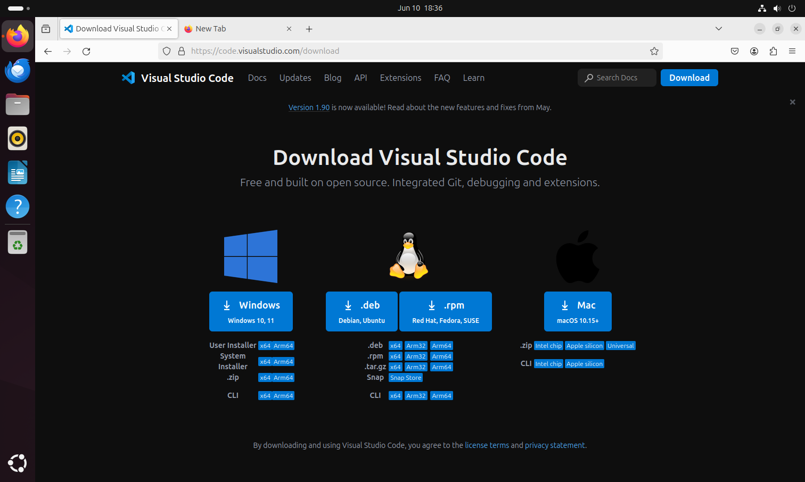Open the Firefox account icon
Image resolution: width=805 pixels, height=482 pixels.
coord(754,51)
